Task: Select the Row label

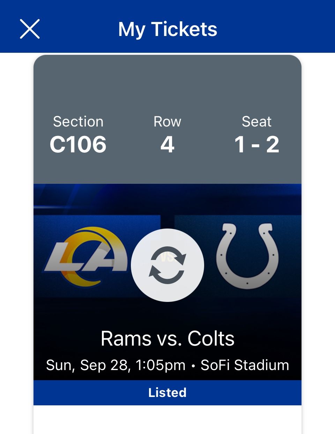Action: click(x=167, y=122)
